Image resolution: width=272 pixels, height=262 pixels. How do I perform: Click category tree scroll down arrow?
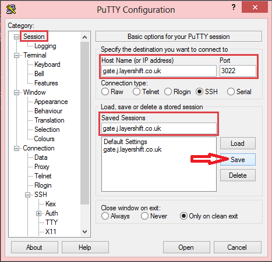coord(84,232)
